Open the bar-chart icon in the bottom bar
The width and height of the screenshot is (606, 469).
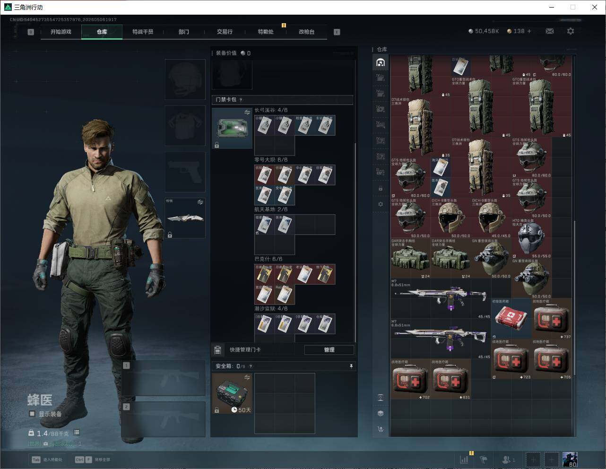point(464,459)
